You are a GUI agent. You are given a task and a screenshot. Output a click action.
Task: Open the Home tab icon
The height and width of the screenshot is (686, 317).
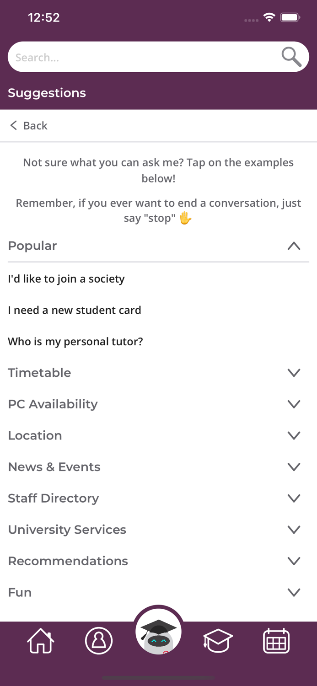(40, 641)
